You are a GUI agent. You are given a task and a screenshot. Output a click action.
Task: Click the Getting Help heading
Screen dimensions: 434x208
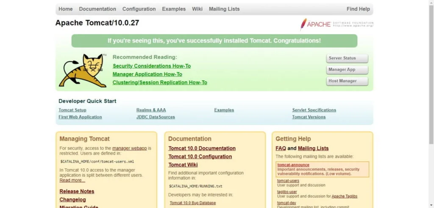(293, 139)
